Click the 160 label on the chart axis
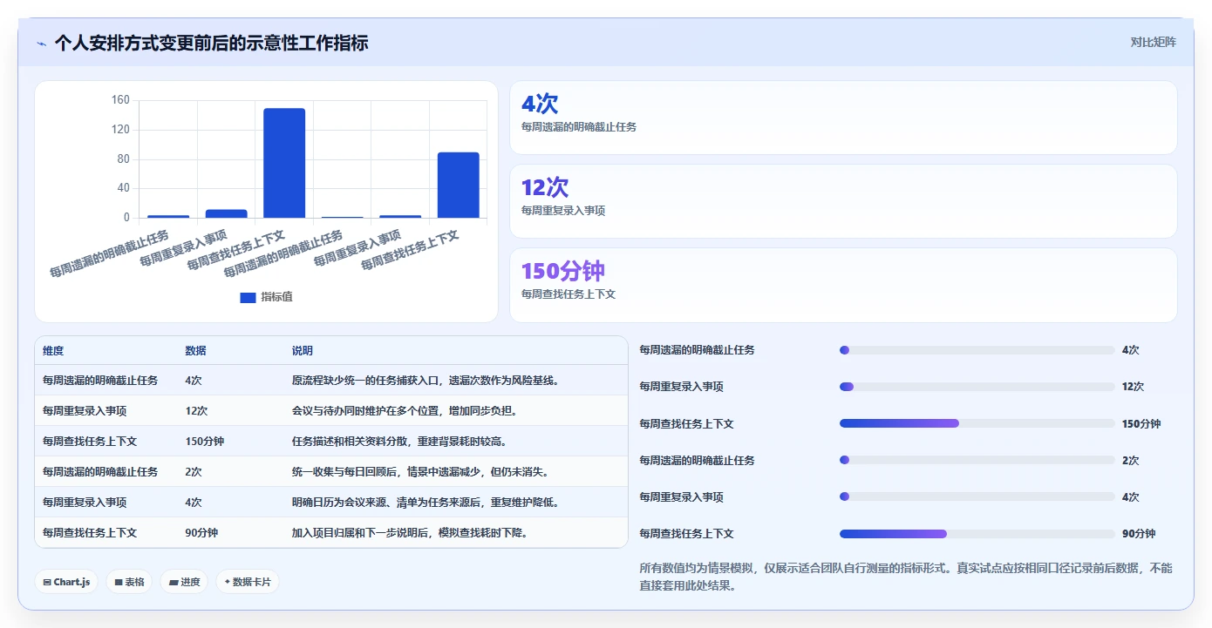Viewport: 1212px width, 628px height. (x=120, y=100)
